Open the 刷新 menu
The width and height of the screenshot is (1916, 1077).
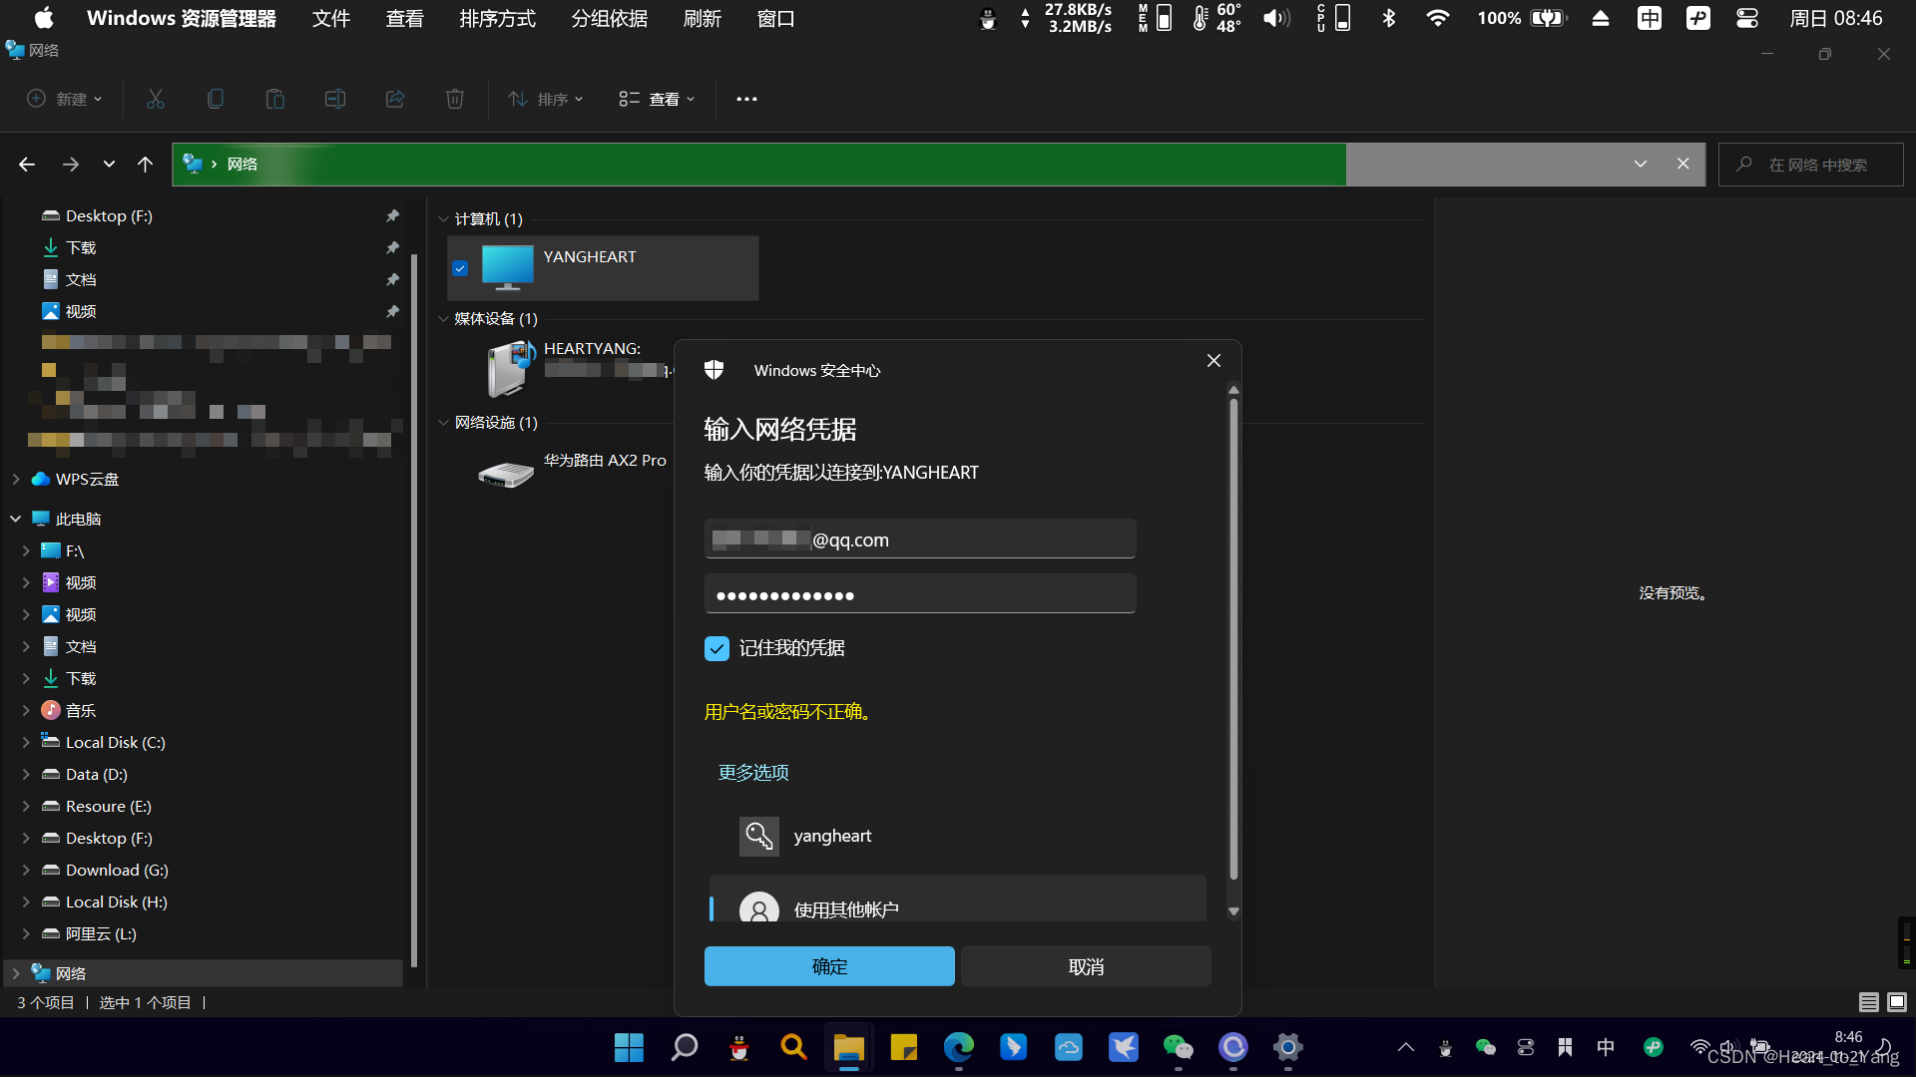pyautogui.click(x=702, y=18)
